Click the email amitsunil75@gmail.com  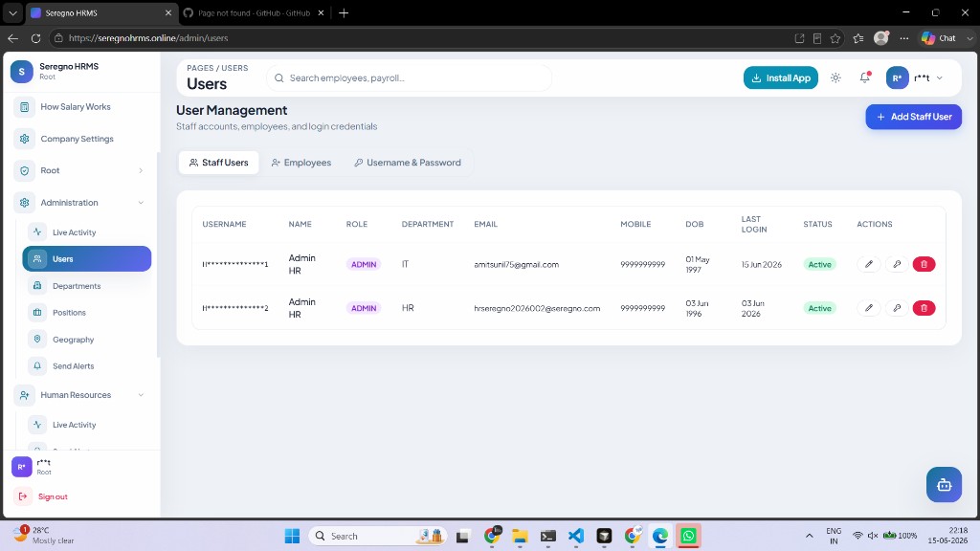(x=516, y=264)
